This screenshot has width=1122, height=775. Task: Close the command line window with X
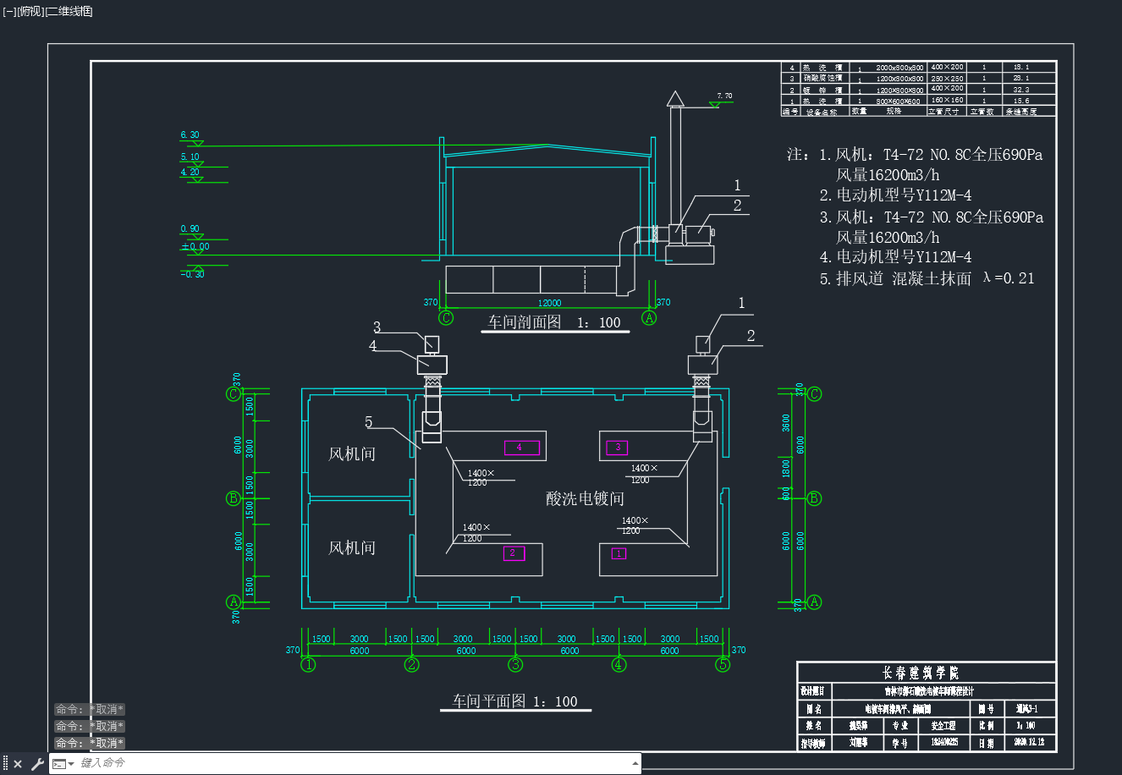point(18,764)
